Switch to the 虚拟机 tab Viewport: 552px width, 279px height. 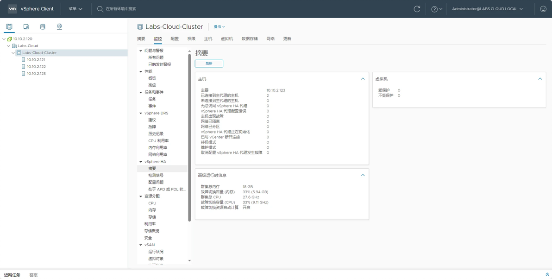point(227,39)
